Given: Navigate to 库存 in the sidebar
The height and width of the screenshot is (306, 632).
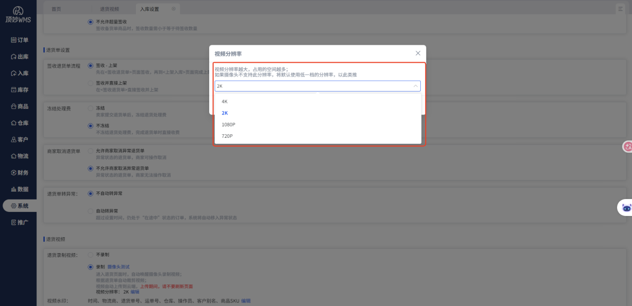Looking at the screenshot, I should [19, 90].
